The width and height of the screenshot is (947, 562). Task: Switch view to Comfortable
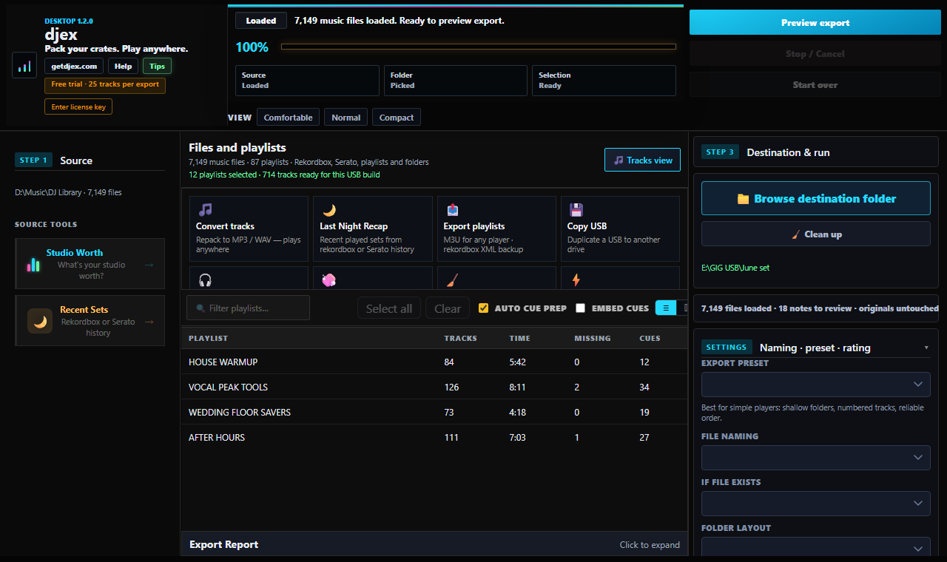289,118
